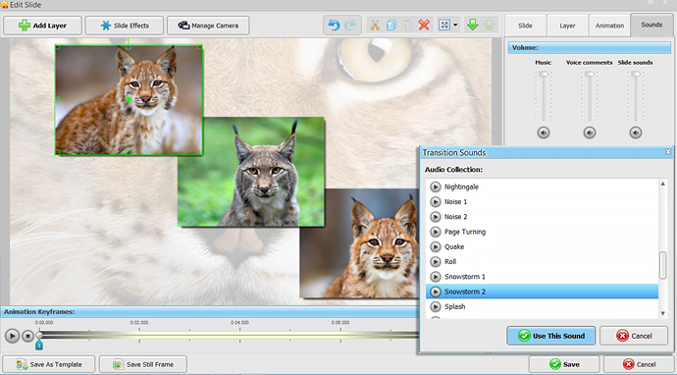
Task: Click the fit-to-frame layer position icon
Action: pos(444,26)
